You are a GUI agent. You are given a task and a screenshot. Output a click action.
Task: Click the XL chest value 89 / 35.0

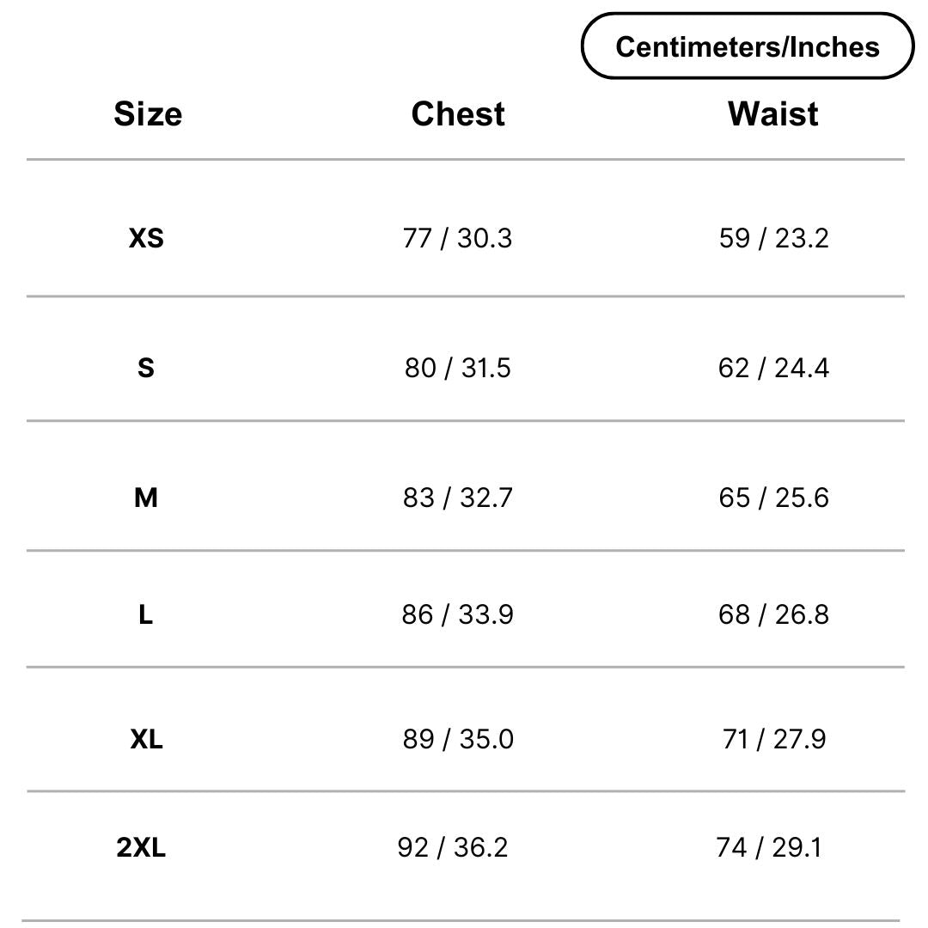pos(458,739)
